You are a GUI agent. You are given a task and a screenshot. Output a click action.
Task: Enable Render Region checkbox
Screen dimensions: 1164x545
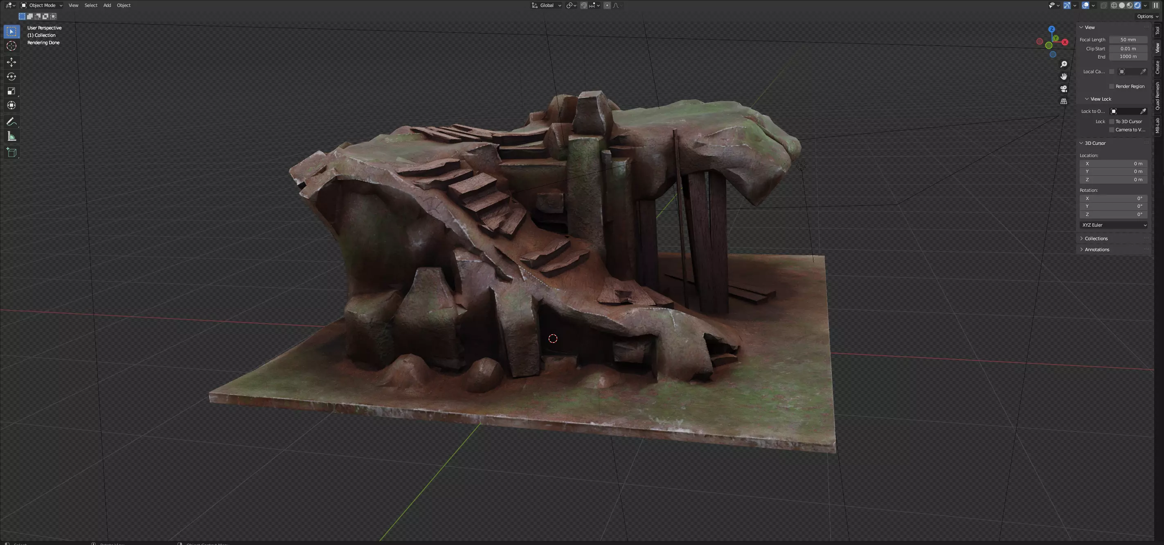point(1112,86)
